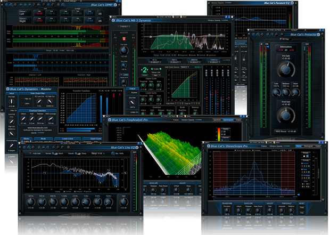
Task: Toggle band Enable in MB-5 Dynamix
Action: (156, 69)
